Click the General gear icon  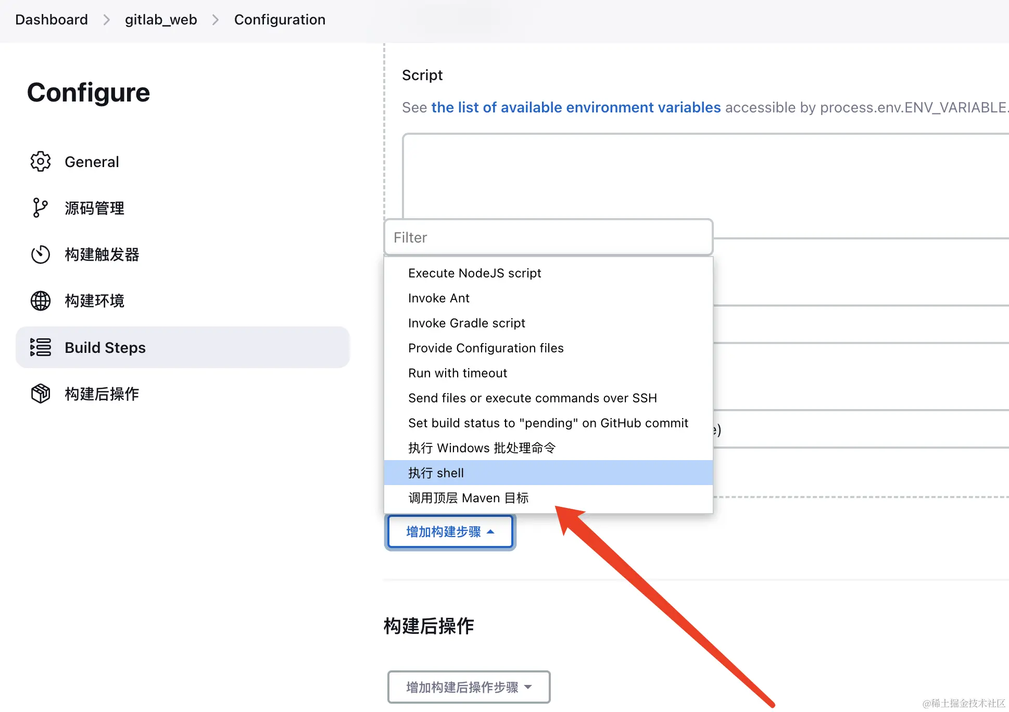[41, 162]
